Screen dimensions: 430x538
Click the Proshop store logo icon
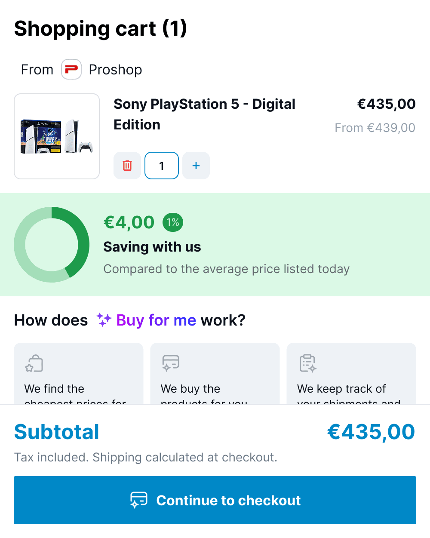coord(71,69)
